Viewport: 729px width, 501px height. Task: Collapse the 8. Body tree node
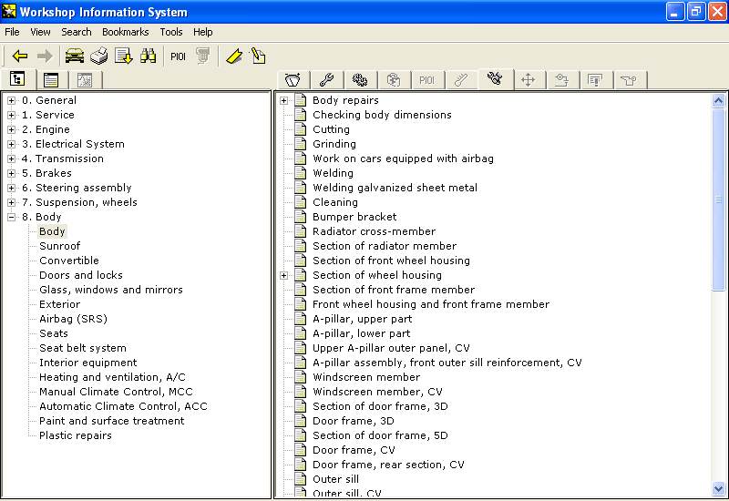(x=12, y=217)
